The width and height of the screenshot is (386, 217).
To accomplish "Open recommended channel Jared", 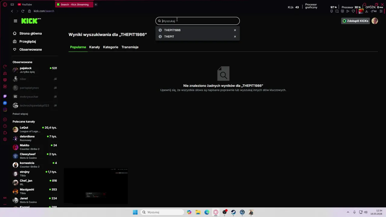I will 35,200.
